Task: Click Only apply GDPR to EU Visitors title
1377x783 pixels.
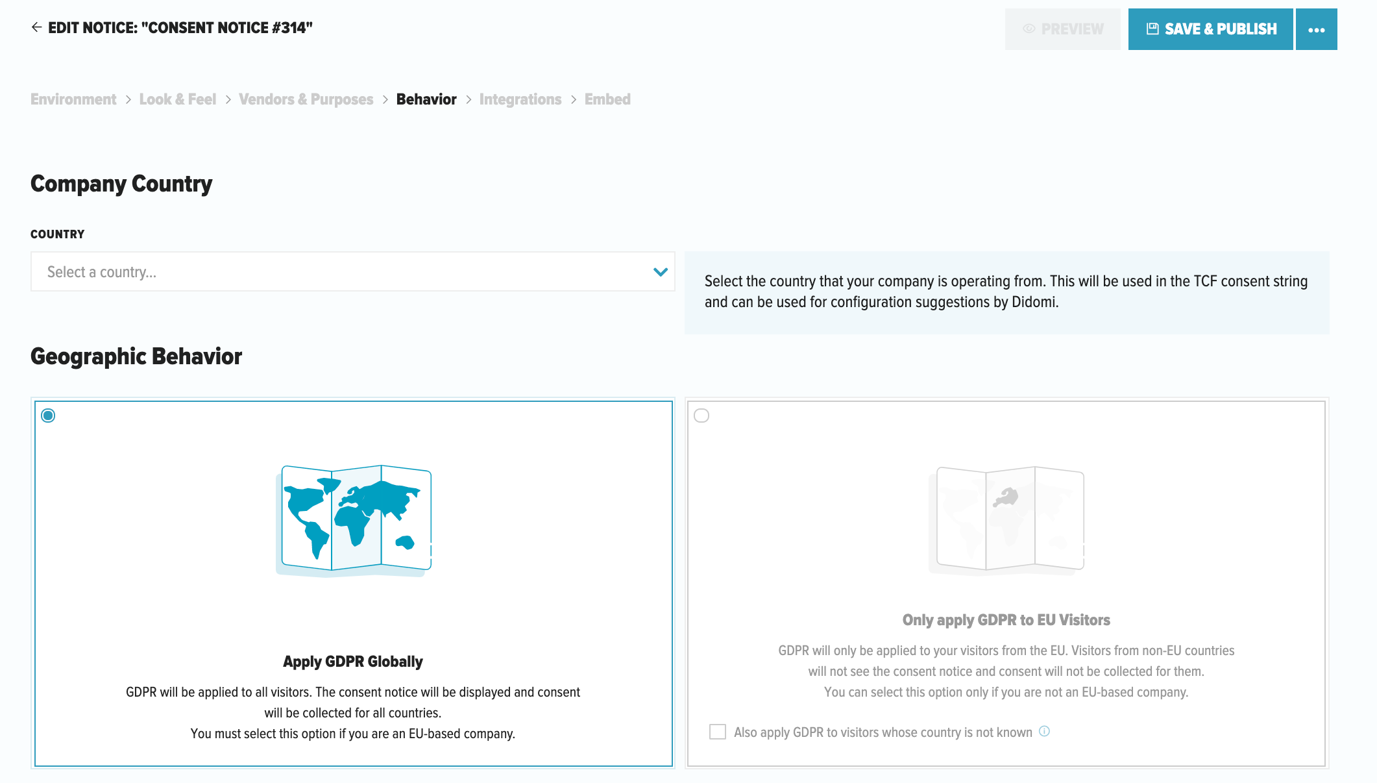Action: (x=1006, y=620)
